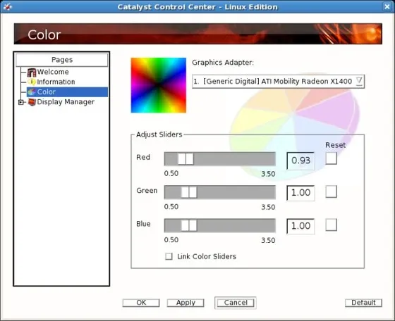Tick the Green Reset checkbox
Screen dimensions: 395x321
coord(331,191)
